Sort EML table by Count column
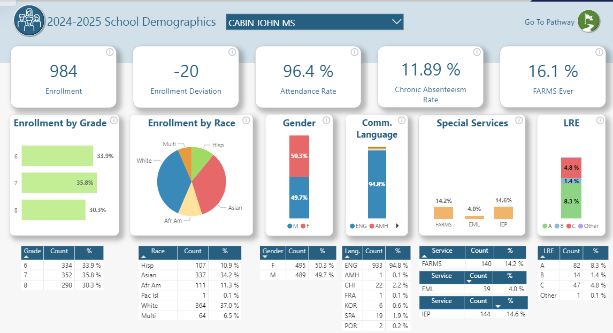Image resolution: width=613 pixels, height=333 pixels. pyautogui.click(x=479, y=277)
